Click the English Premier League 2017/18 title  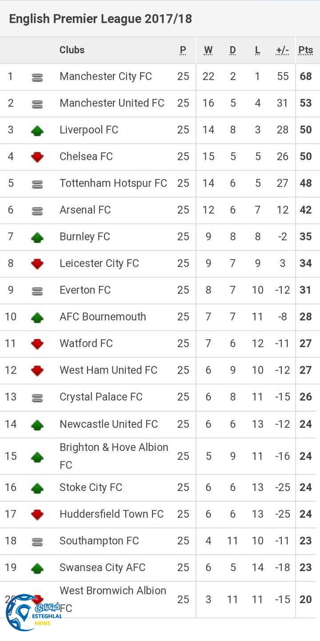(100, 19)
